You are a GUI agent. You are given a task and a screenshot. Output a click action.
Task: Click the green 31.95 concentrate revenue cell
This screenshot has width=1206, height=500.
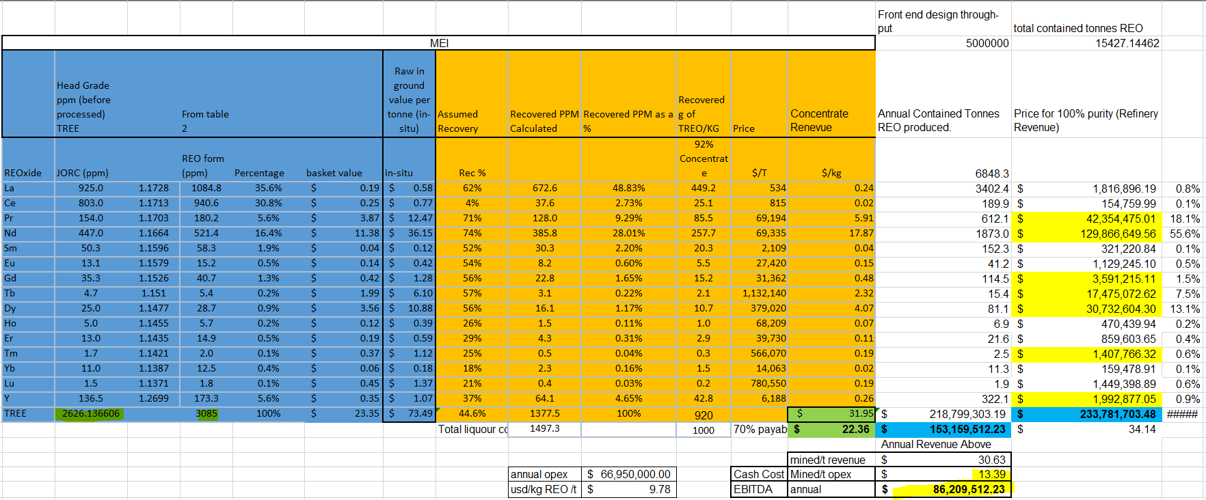coord(831,413)
